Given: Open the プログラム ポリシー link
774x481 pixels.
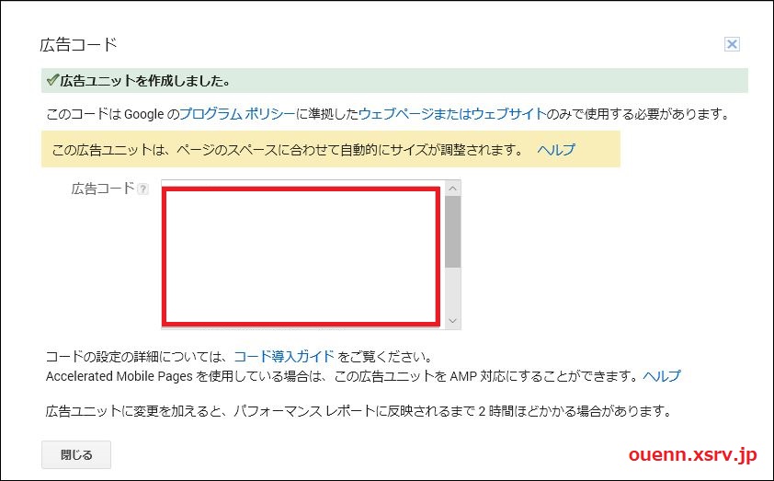Looking at the screenshot, I should click(237, 114).
